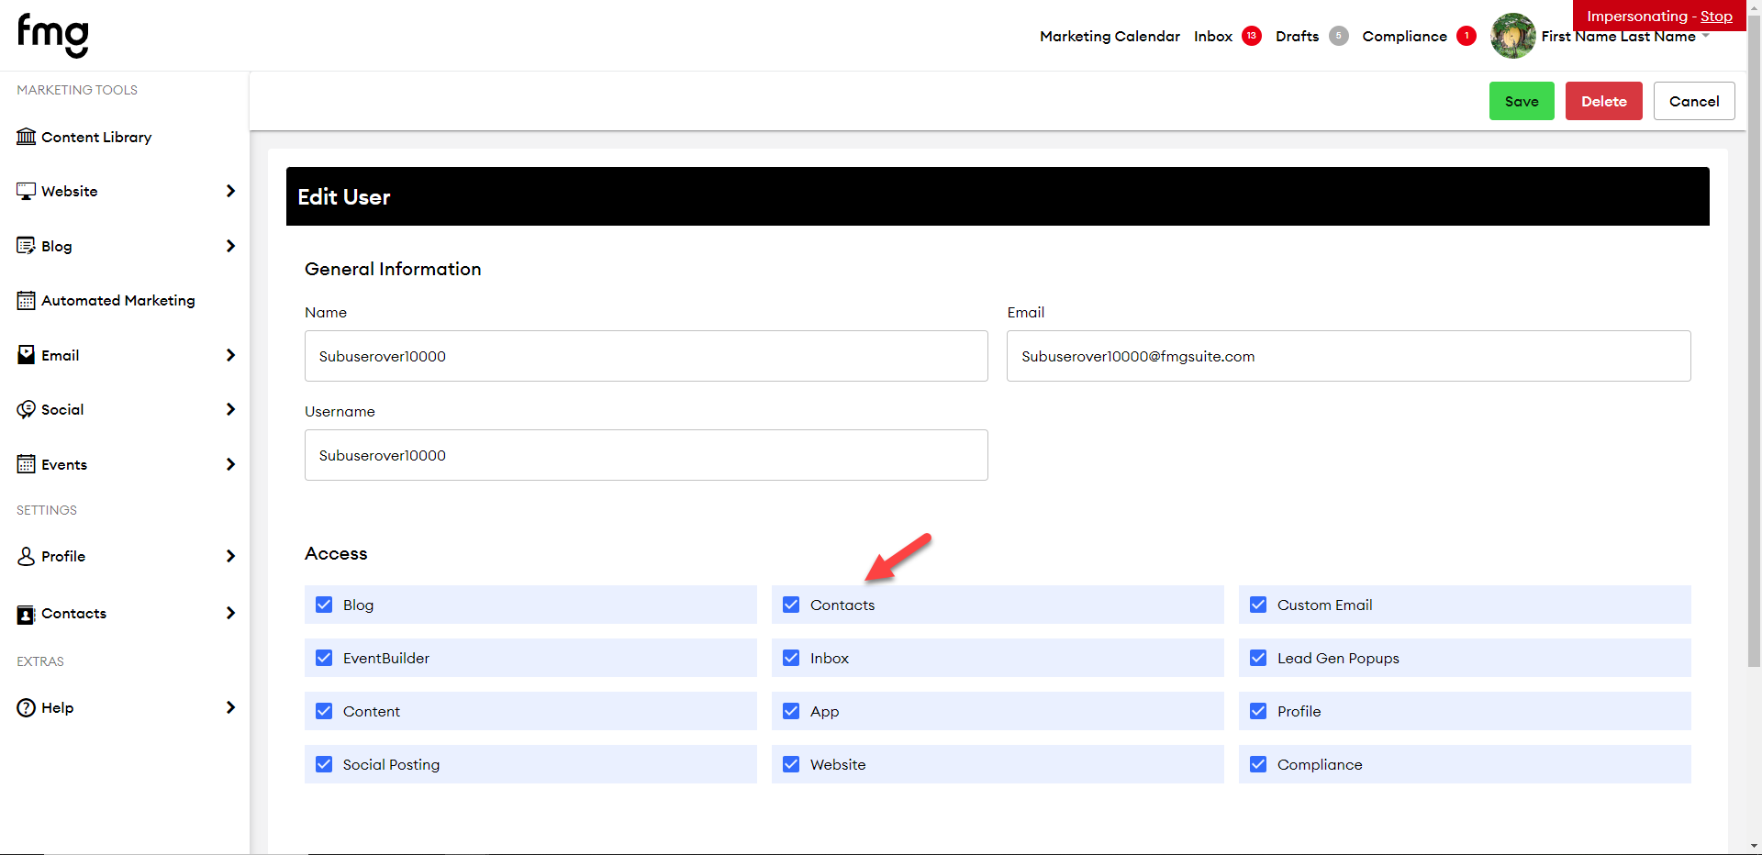
Task: Expand the Profile settings chevron
Action: click(x=230, y=556)
